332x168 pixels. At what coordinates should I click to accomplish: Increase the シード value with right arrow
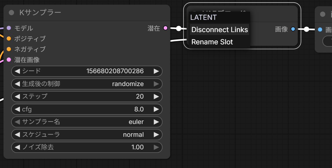point(156,71)
